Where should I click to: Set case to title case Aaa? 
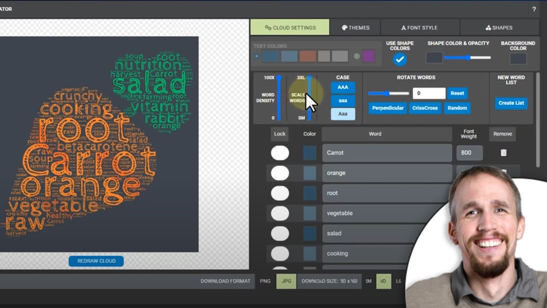[x=343, y=114]
